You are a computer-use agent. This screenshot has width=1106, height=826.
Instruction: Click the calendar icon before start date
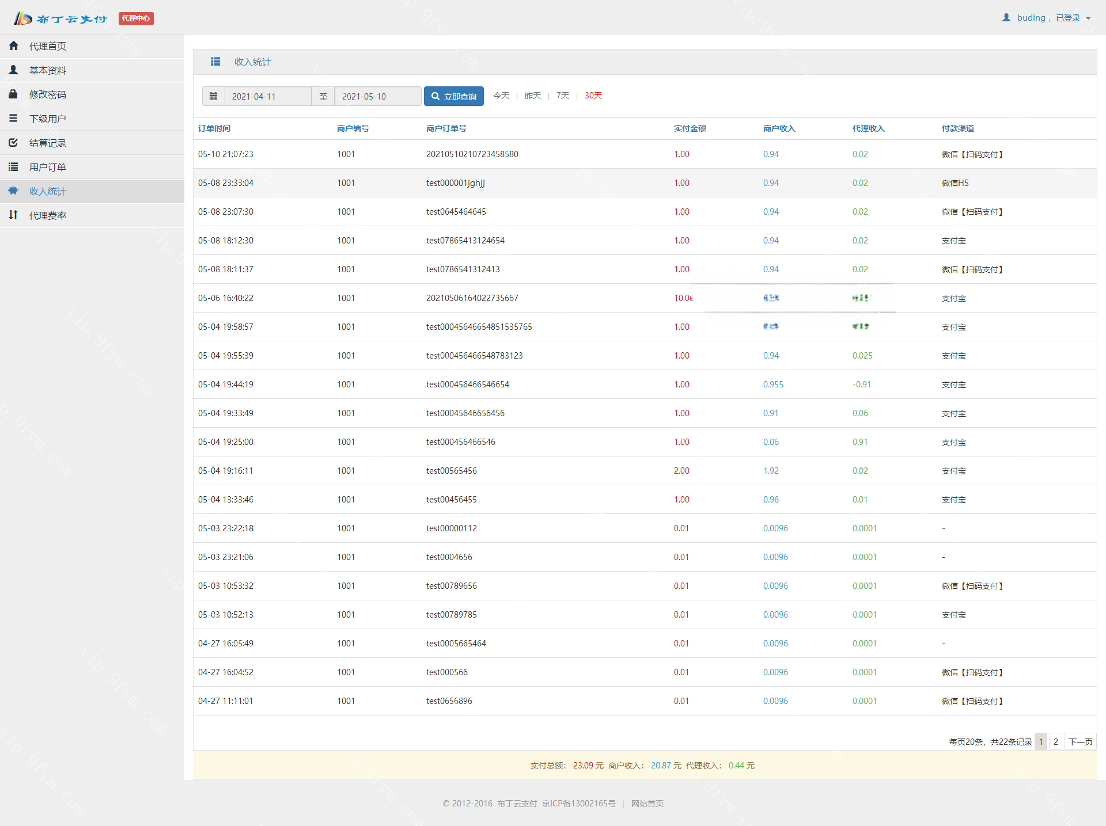click(x=213, y=96)
